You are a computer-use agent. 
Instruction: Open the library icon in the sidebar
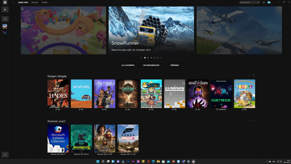point(5,9)
